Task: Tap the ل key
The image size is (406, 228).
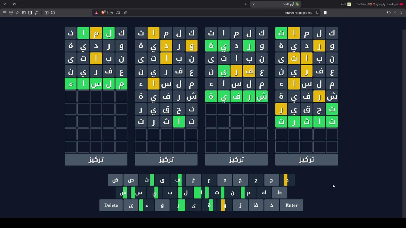Action: pyautogui.click(x=186, y=193)
